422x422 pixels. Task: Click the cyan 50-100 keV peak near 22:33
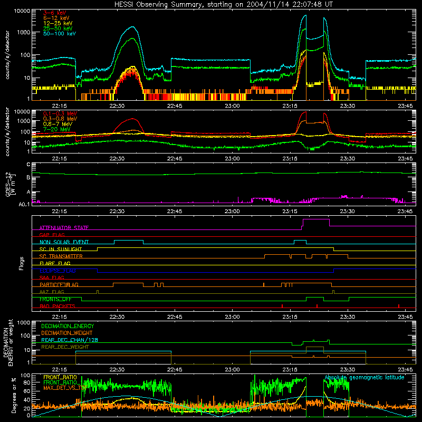pyautogui.click(x=132, y=27)
